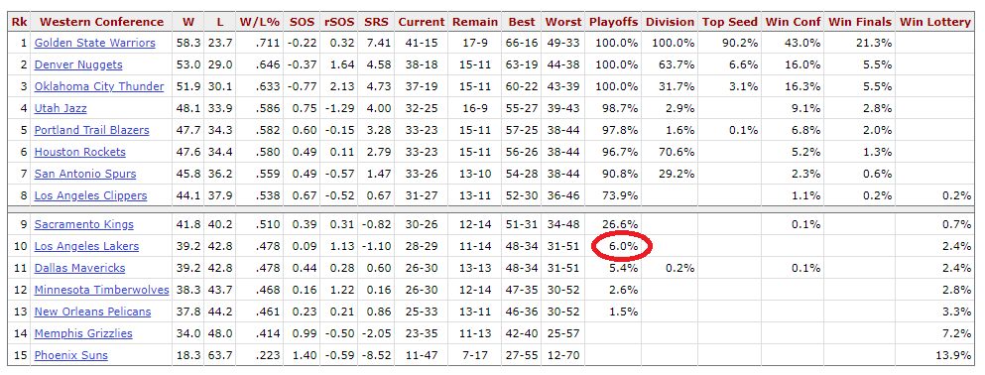The image size is (985, 375).
Task: Open the Los Angeles Clippers link
Action: click(90, 195)
